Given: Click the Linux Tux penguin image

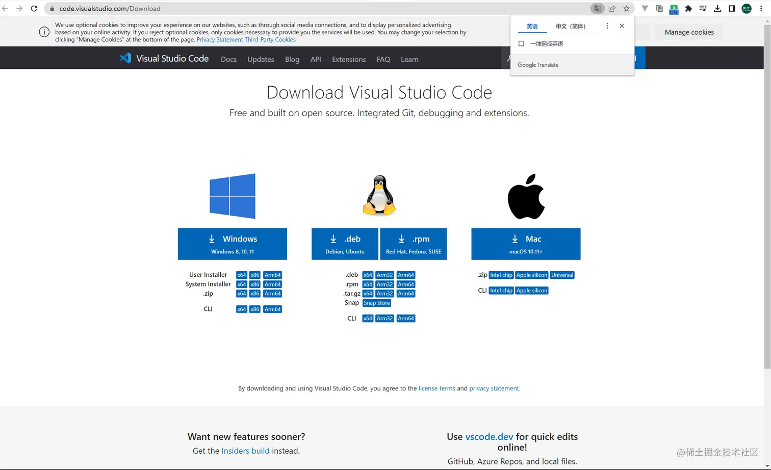Looking at the screenshot, I should 379,196.
